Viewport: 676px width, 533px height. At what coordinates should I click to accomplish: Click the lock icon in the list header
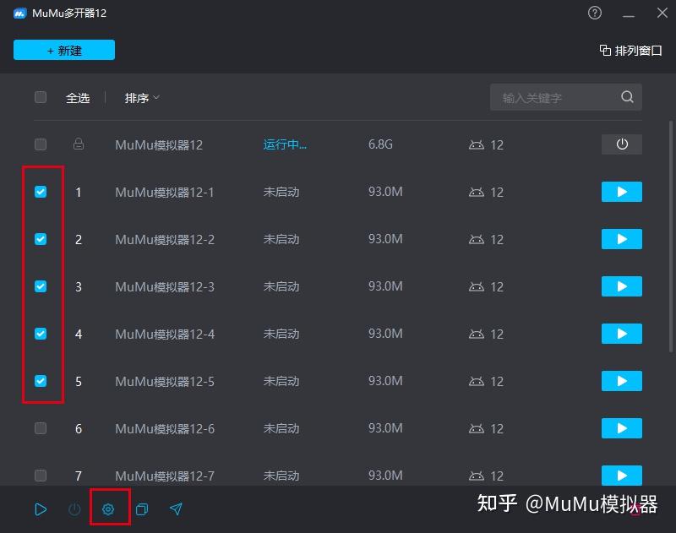click(x=79, y=144)
